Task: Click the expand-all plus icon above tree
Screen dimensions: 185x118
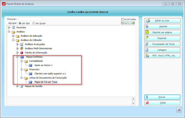Action: tap(126, 23)
